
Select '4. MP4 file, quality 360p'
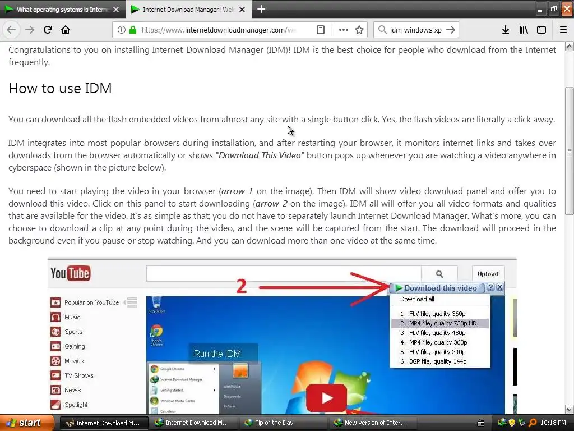(x=440, y=342)
